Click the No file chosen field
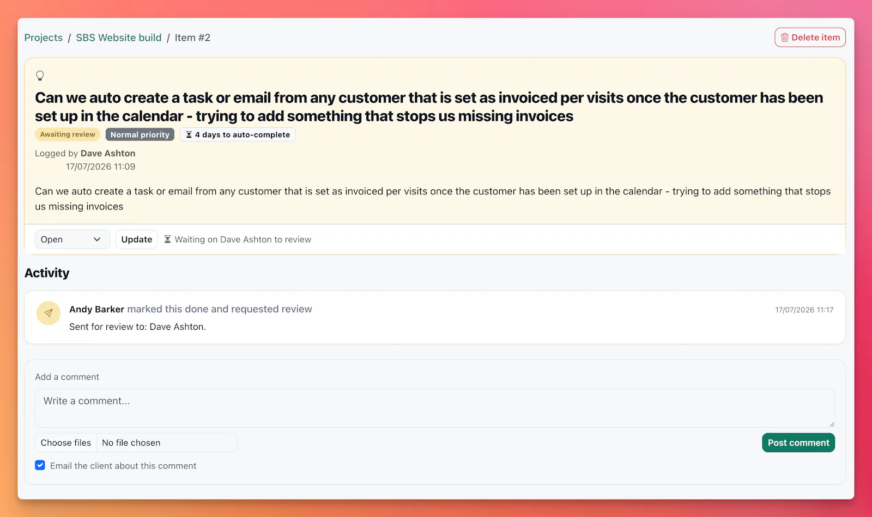This screenshot has width=872, height=517. (167, 442)
